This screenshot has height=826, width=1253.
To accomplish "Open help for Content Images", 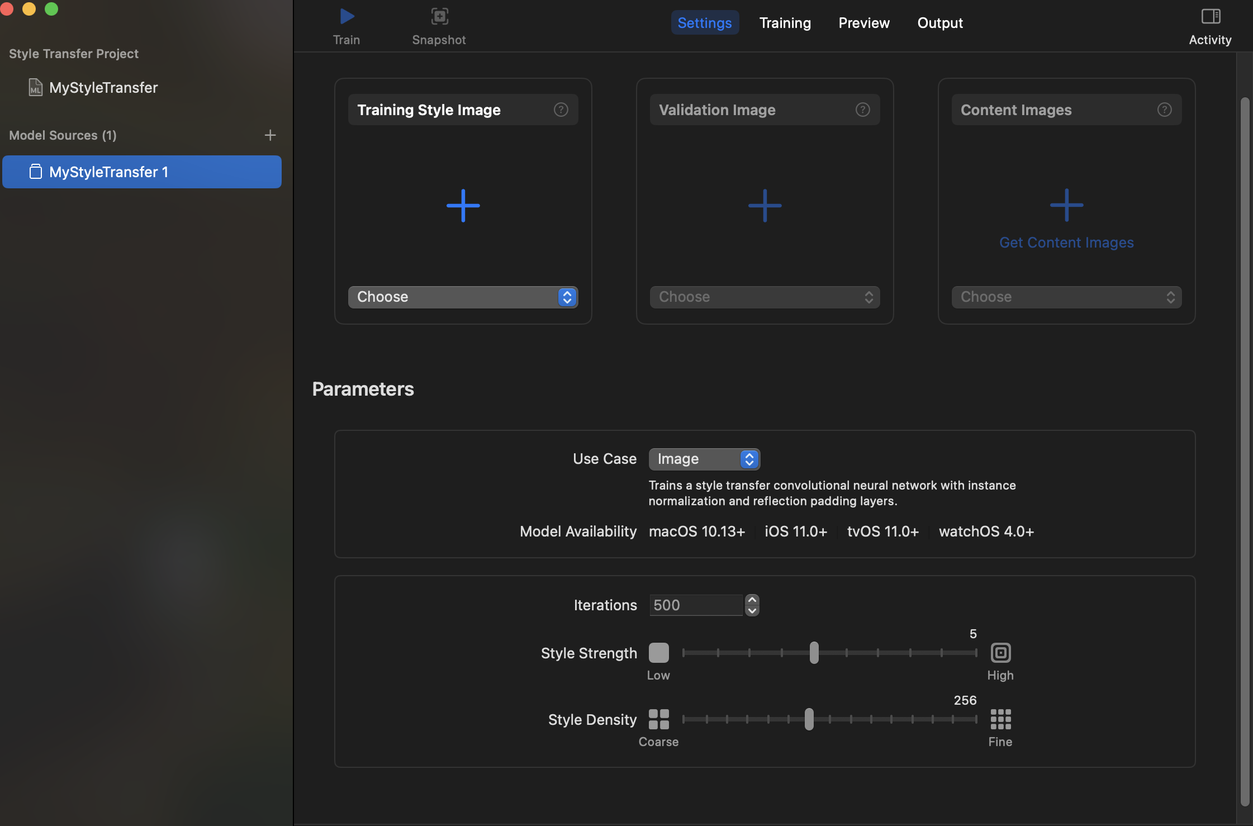I will tap(1164, 110).
